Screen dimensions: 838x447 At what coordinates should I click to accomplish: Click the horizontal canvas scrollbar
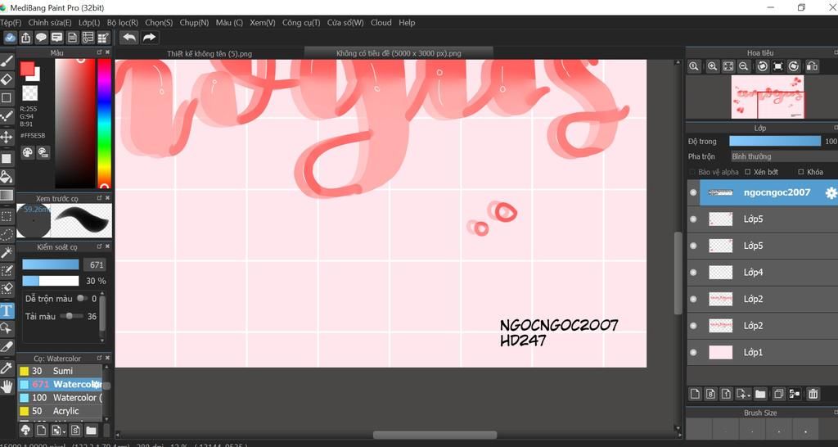tap(435, 435)
